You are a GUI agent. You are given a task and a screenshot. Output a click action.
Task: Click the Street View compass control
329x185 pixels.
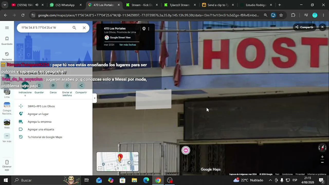pyautogui.click(x=322, y=147)
